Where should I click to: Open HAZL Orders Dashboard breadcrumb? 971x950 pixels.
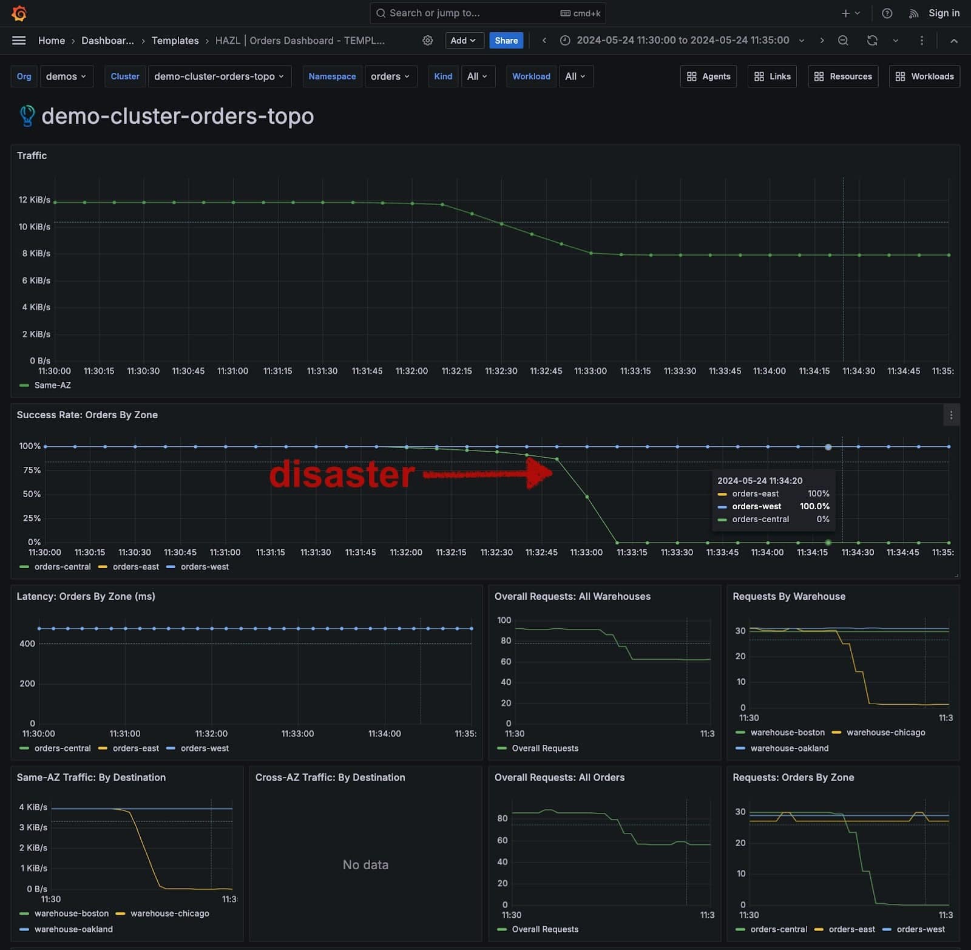click(300, 40)
